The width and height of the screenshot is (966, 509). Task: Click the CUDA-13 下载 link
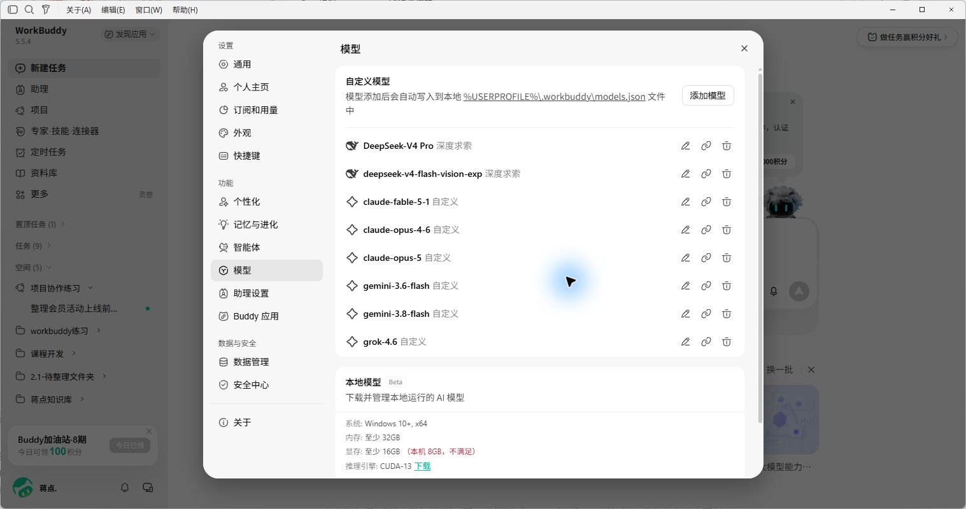click(x=422, y=466)
